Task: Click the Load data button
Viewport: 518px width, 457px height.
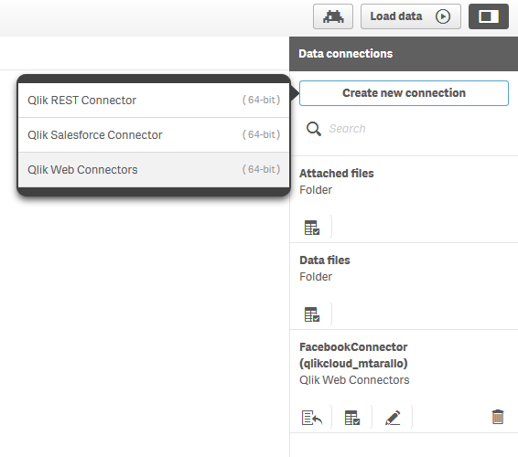Action: (411, 16)
